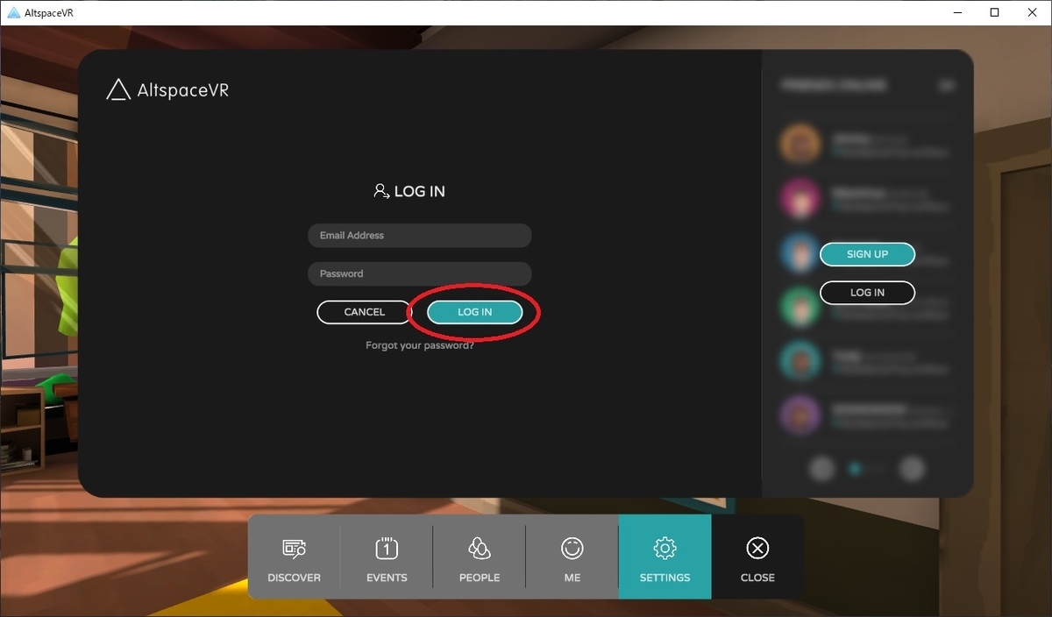This screenshot has width=1052, height=617.
Task: Open the Me avatar menu
Action: (572, 557)
